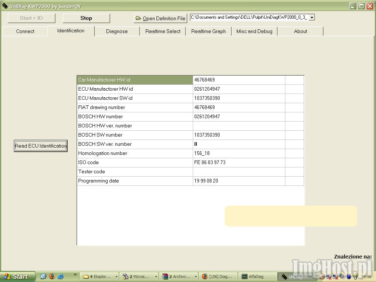Launch Firefox from the quick launch bar
376x282 pixels.
tap(52, 276)
